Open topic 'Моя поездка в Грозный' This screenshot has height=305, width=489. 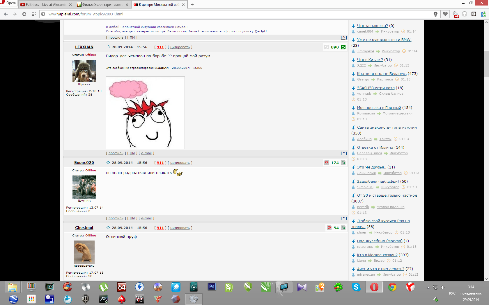coord(379,108)
